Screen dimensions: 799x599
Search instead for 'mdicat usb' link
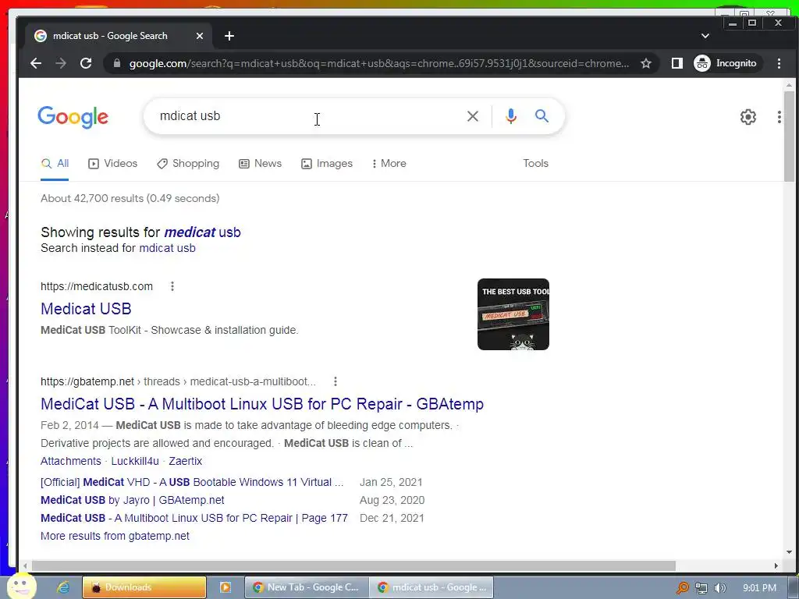(x=167, y=248)
